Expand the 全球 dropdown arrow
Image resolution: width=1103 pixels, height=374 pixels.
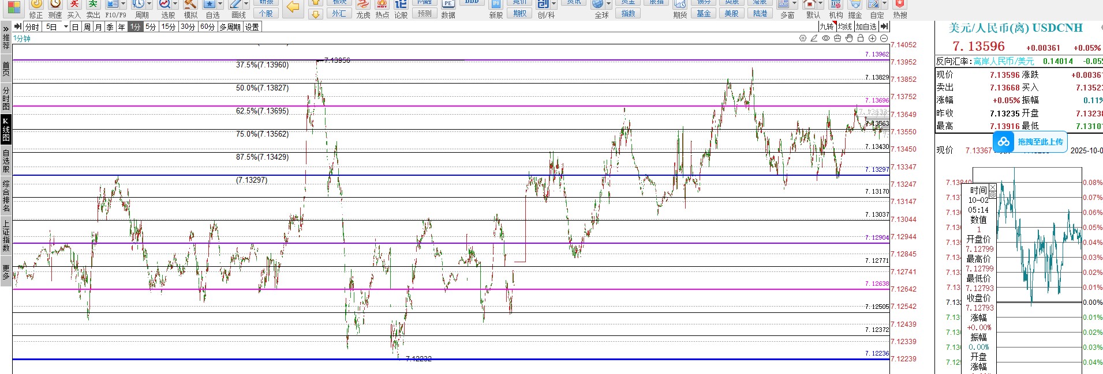tap(608, 4)
